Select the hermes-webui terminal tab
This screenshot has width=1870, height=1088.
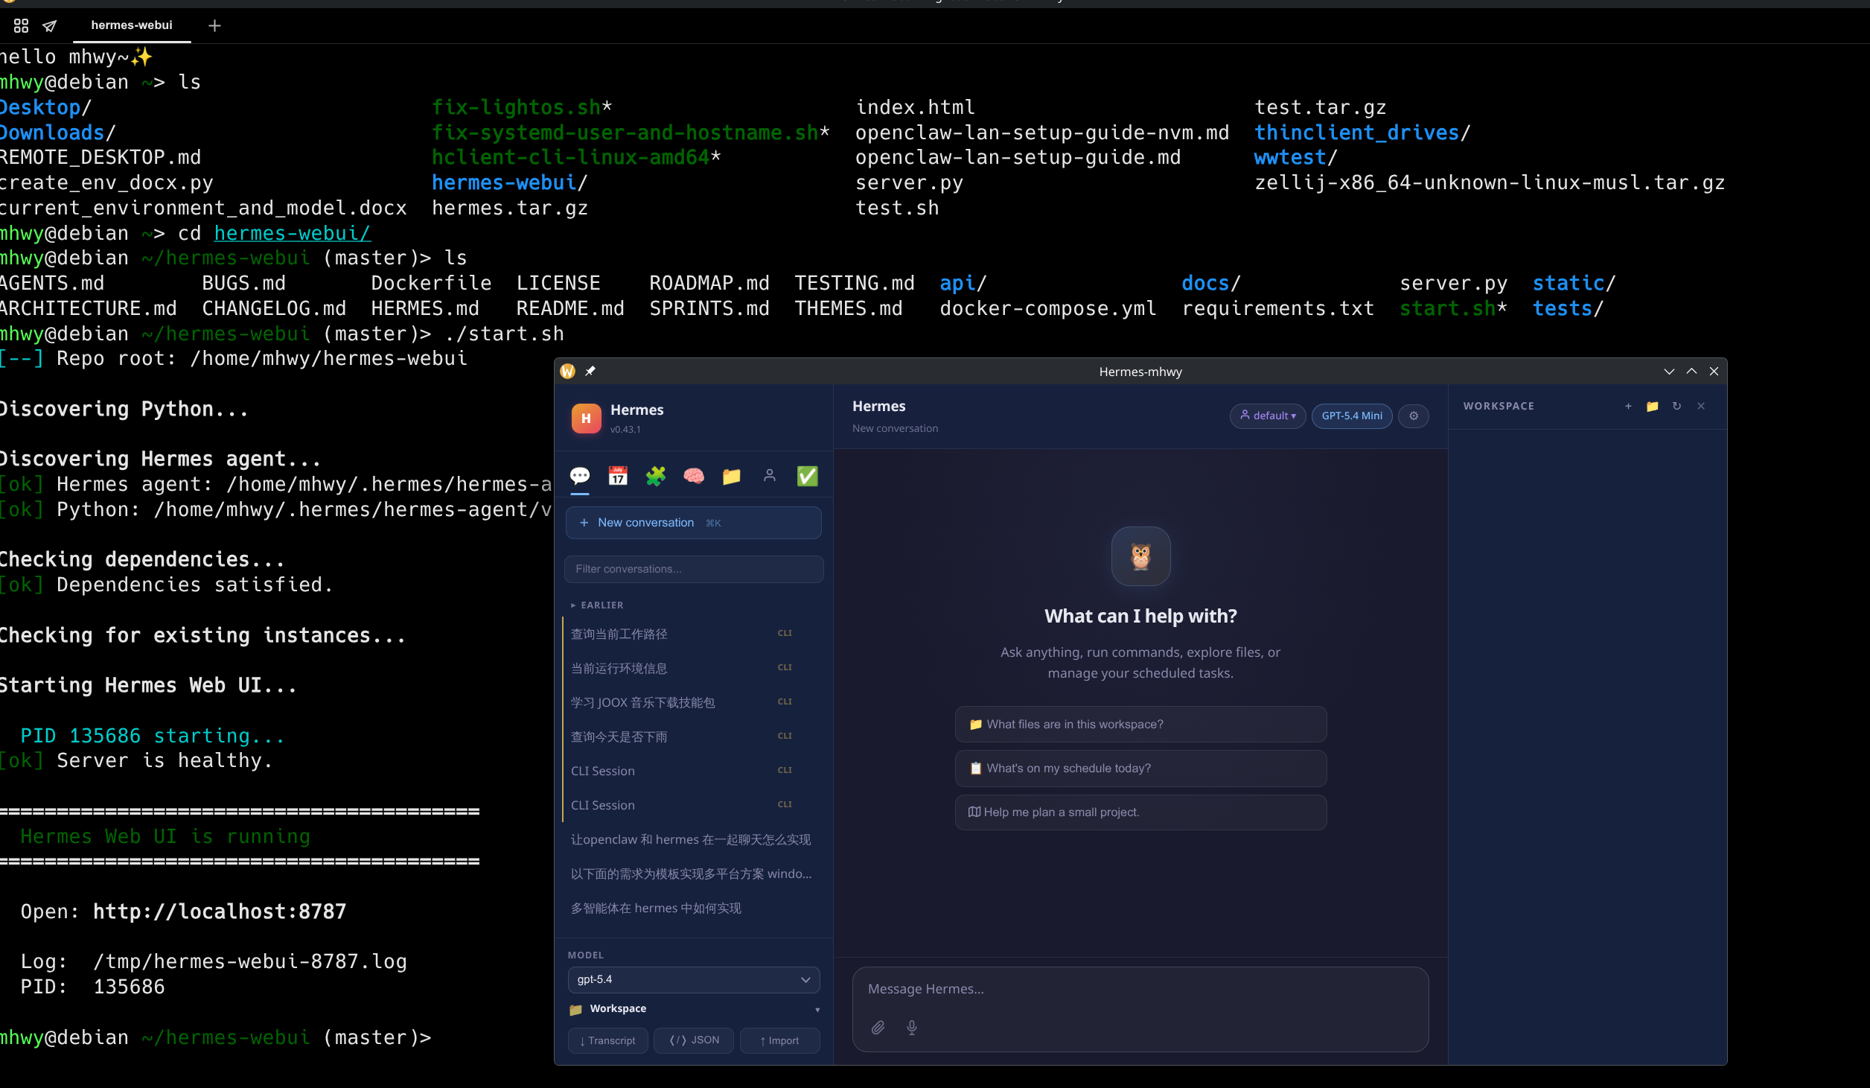point(132,25)
